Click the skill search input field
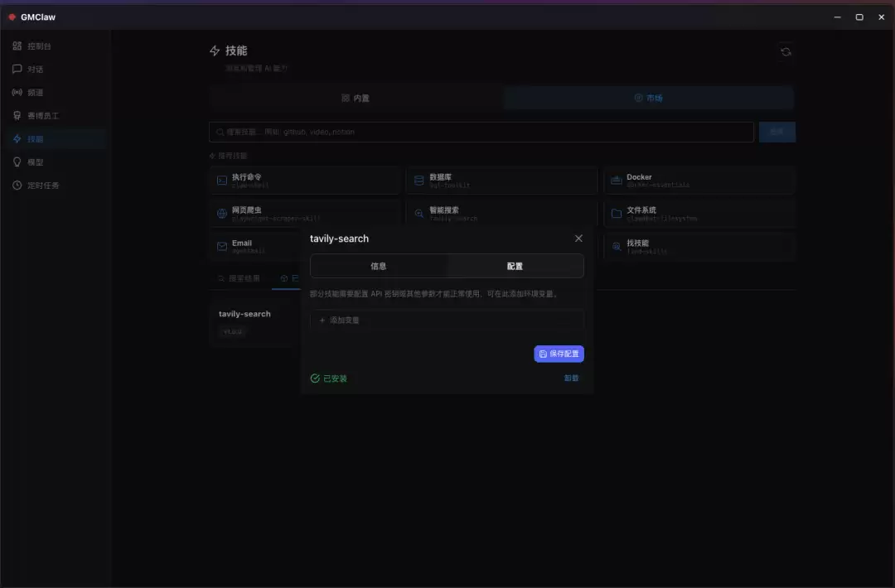This screenshot has height=588, width=895. click(481, 132)
